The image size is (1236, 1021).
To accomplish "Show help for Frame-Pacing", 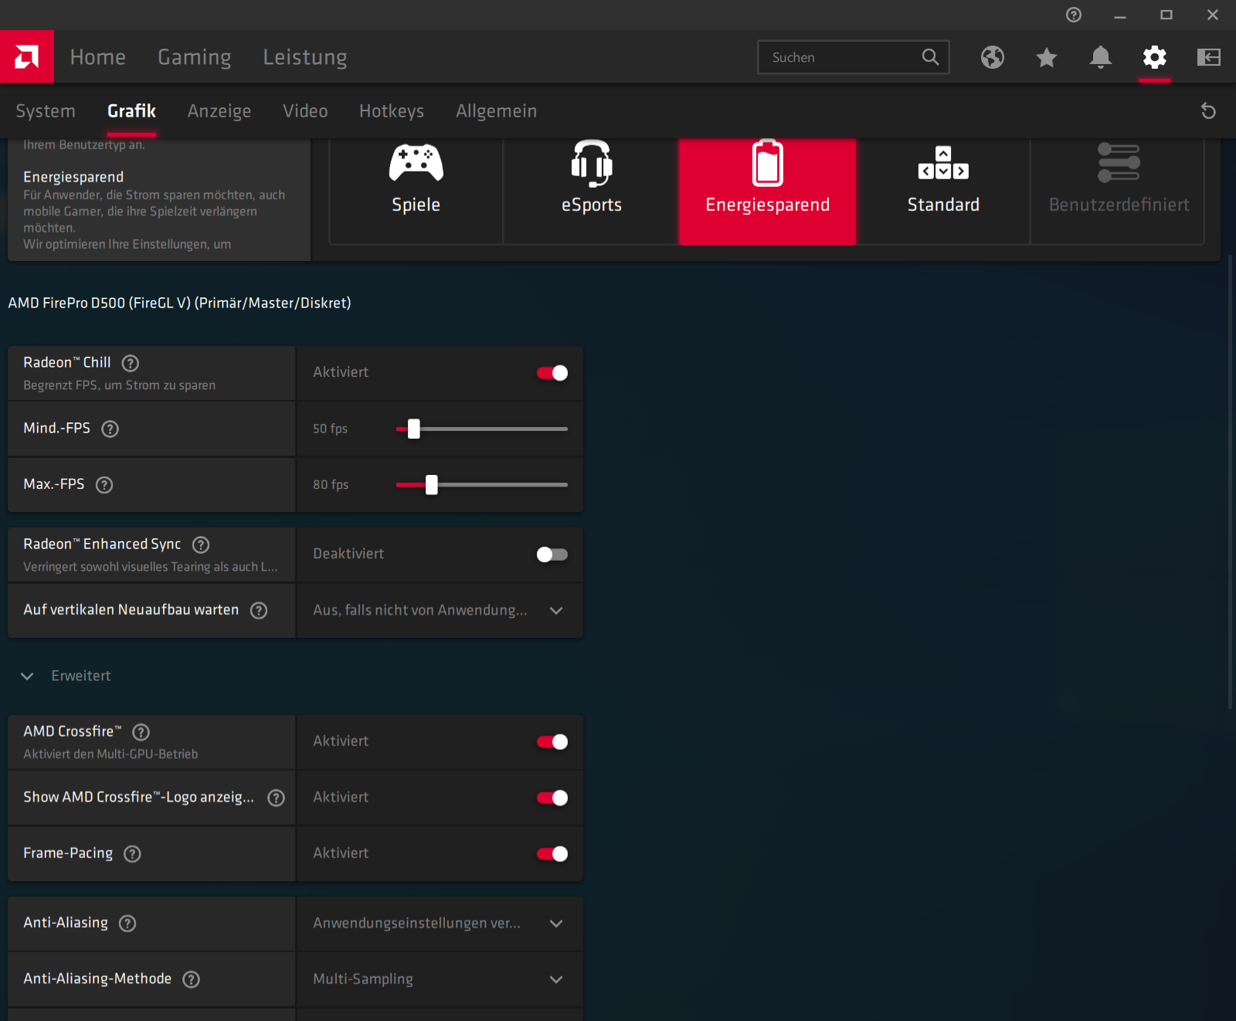I will 132,853.
